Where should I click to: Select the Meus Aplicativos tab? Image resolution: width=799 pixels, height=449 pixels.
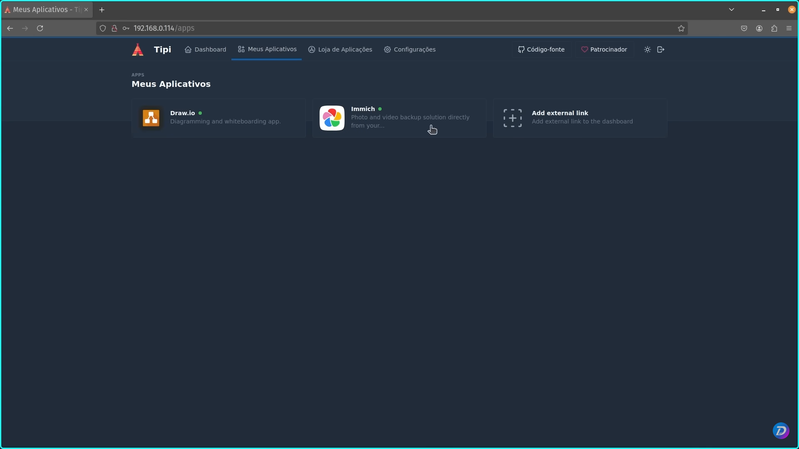coord(267,49)
